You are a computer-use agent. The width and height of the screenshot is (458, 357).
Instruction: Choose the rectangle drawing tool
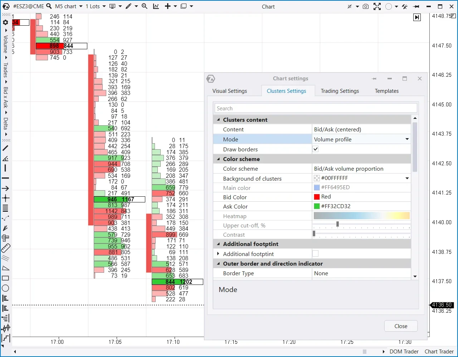click(x=5, y=278)
